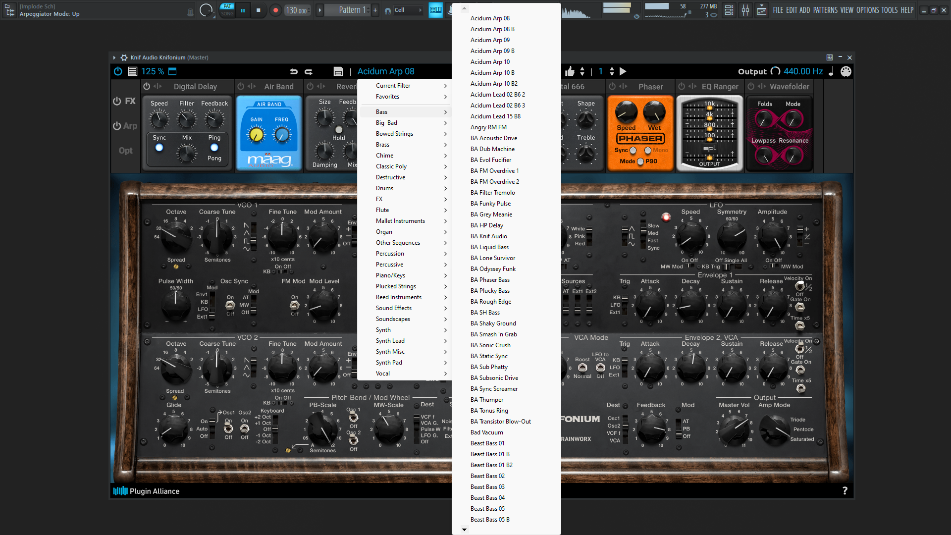Expand the Favorites submenu
The image size is (951, 535).
pos(405,97)
